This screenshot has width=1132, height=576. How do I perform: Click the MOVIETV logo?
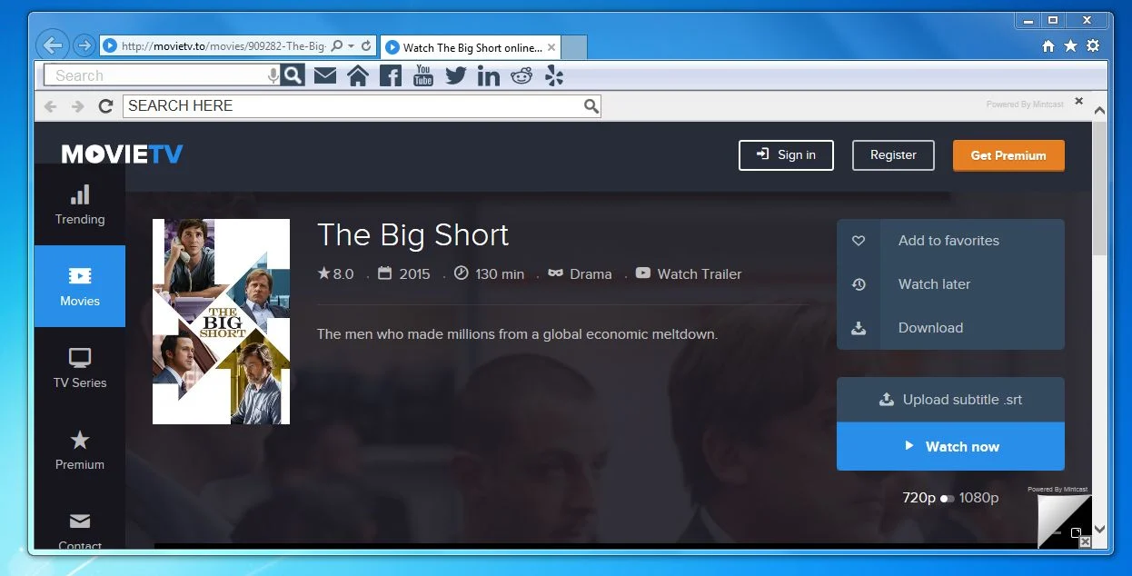(123, 154)
